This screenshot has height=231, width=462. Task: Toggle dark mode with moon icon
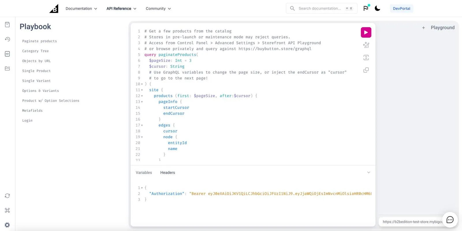point(377,8)
